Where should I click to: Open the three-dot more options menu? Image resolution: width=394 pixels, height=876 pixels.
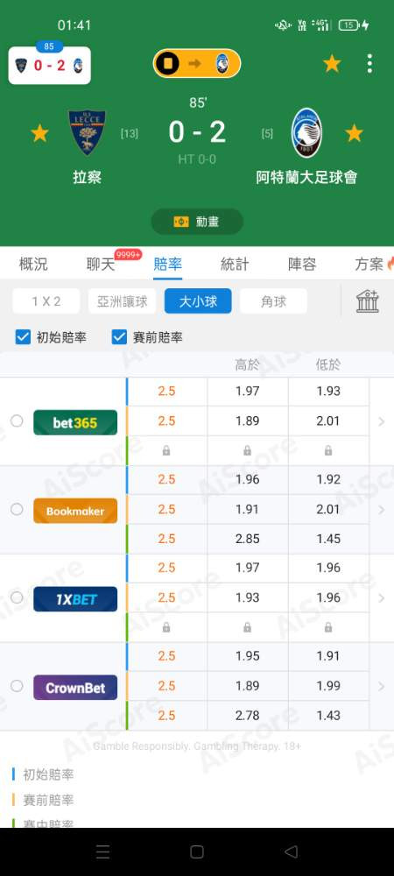pos(369,64)
